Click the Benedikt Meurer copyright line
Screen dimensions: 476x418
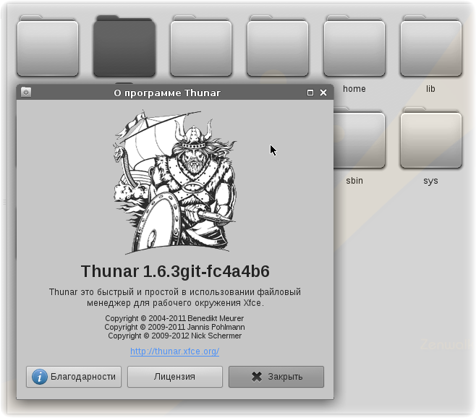174,318
